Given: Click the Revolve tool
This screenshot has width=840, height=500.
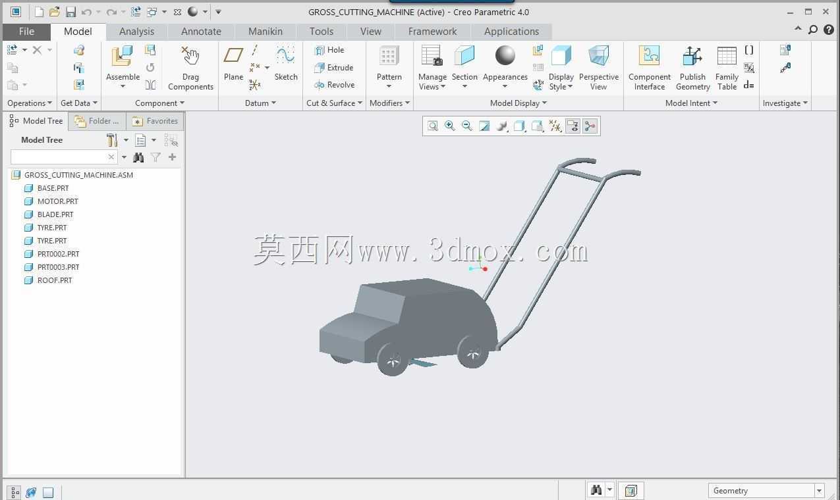Looking at the screenshot, I should point(335,85).
